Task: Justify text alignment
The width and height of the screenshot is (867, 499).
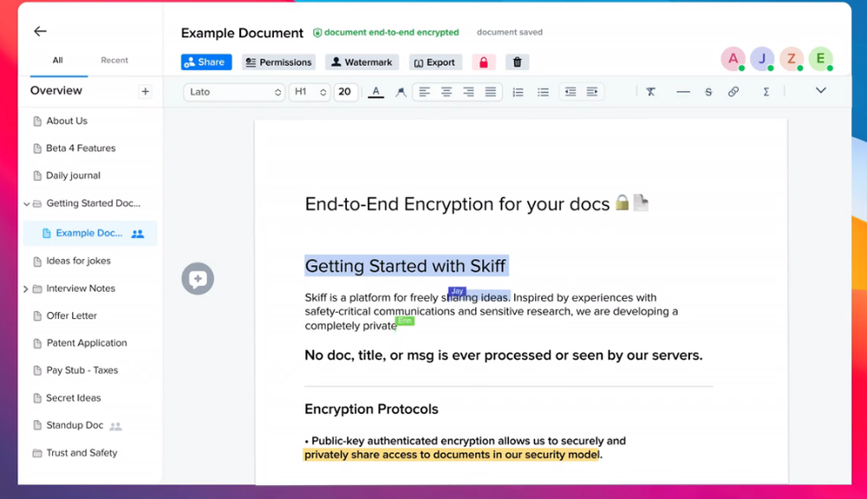Action: pyautogui.click(x=491, y=92)
